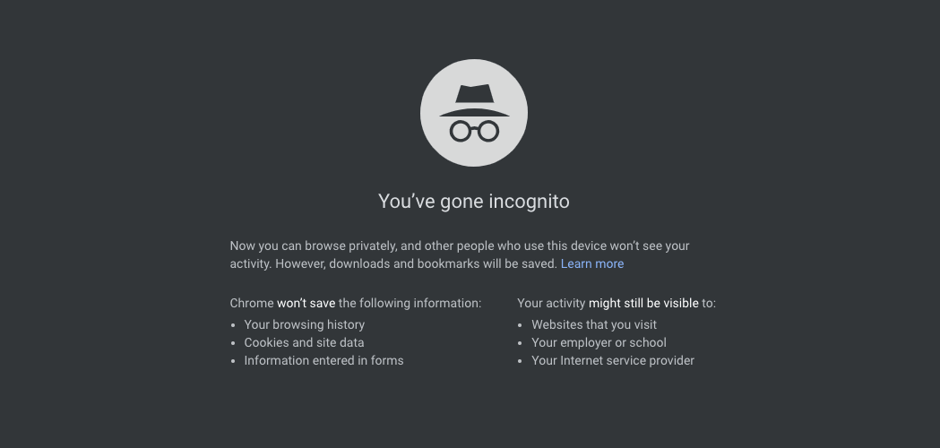Click the glasses in the incognito logo
Screen dimensions: 940x448
pyautogui.click(x=474, y=131)
